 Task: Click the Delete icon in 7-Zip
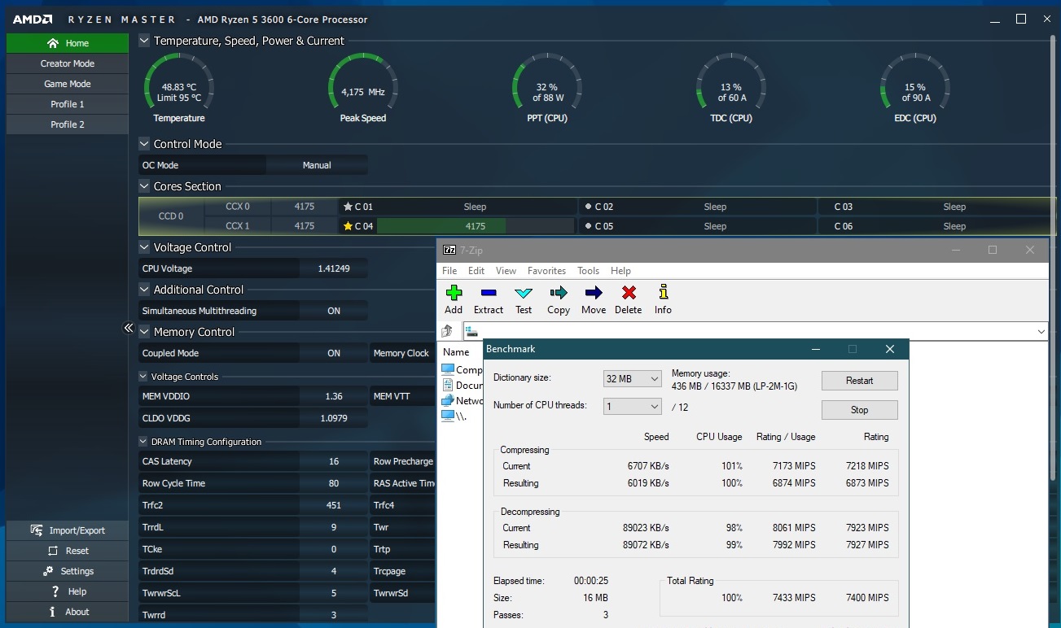click(x=629, y=293)
